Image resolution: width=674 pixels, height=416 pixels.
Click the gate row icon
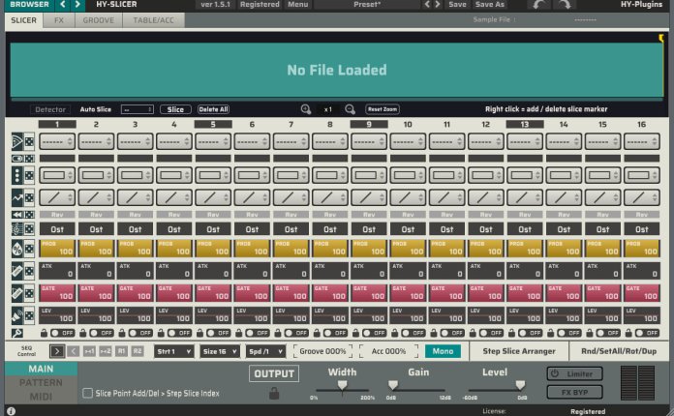coord(16,293)
